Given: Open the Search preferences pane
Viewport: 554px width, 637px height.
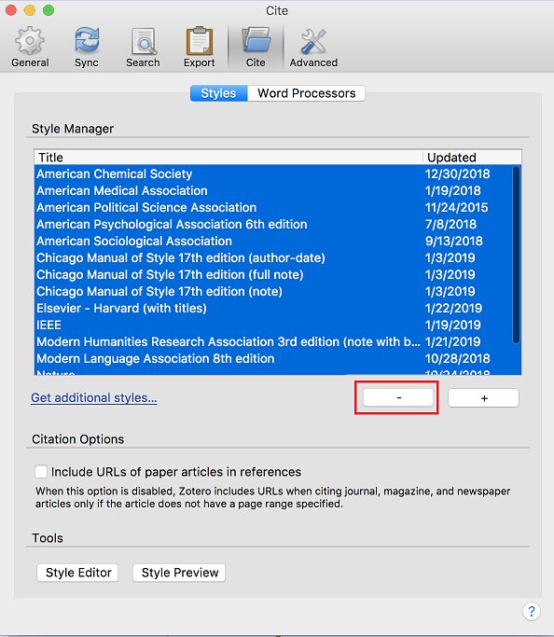Looking at the screenshot, I should 143,48.
